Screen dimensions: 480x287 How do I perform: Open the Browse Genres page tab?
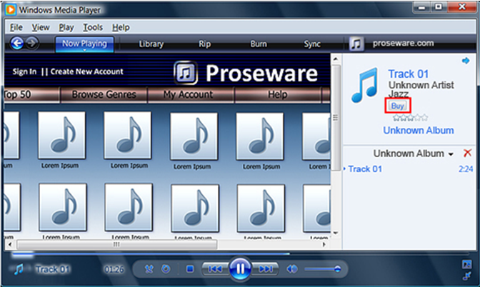(104, 94)
